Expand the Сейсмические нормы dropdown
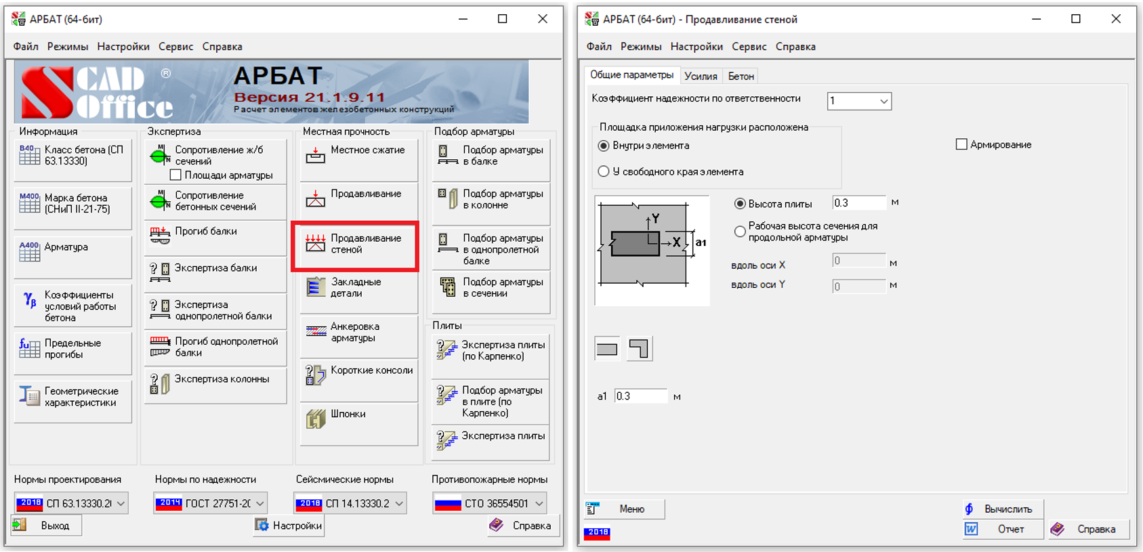The height and width of the screenshot is (552, 1143). click(399, 503)
